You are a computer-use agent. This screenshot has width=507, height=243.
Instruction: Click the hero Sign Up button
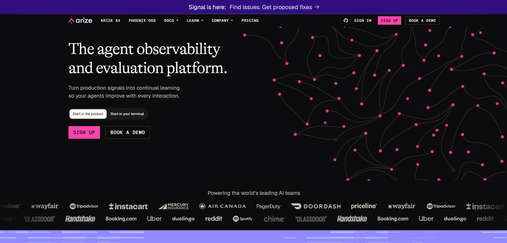coord(84,132)
